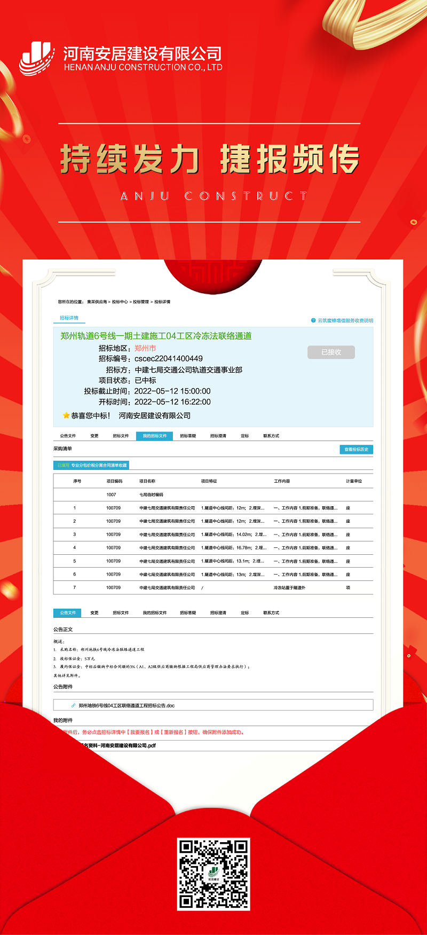Click the 1007 code cell
427x935 pixels.
point(111,494)
